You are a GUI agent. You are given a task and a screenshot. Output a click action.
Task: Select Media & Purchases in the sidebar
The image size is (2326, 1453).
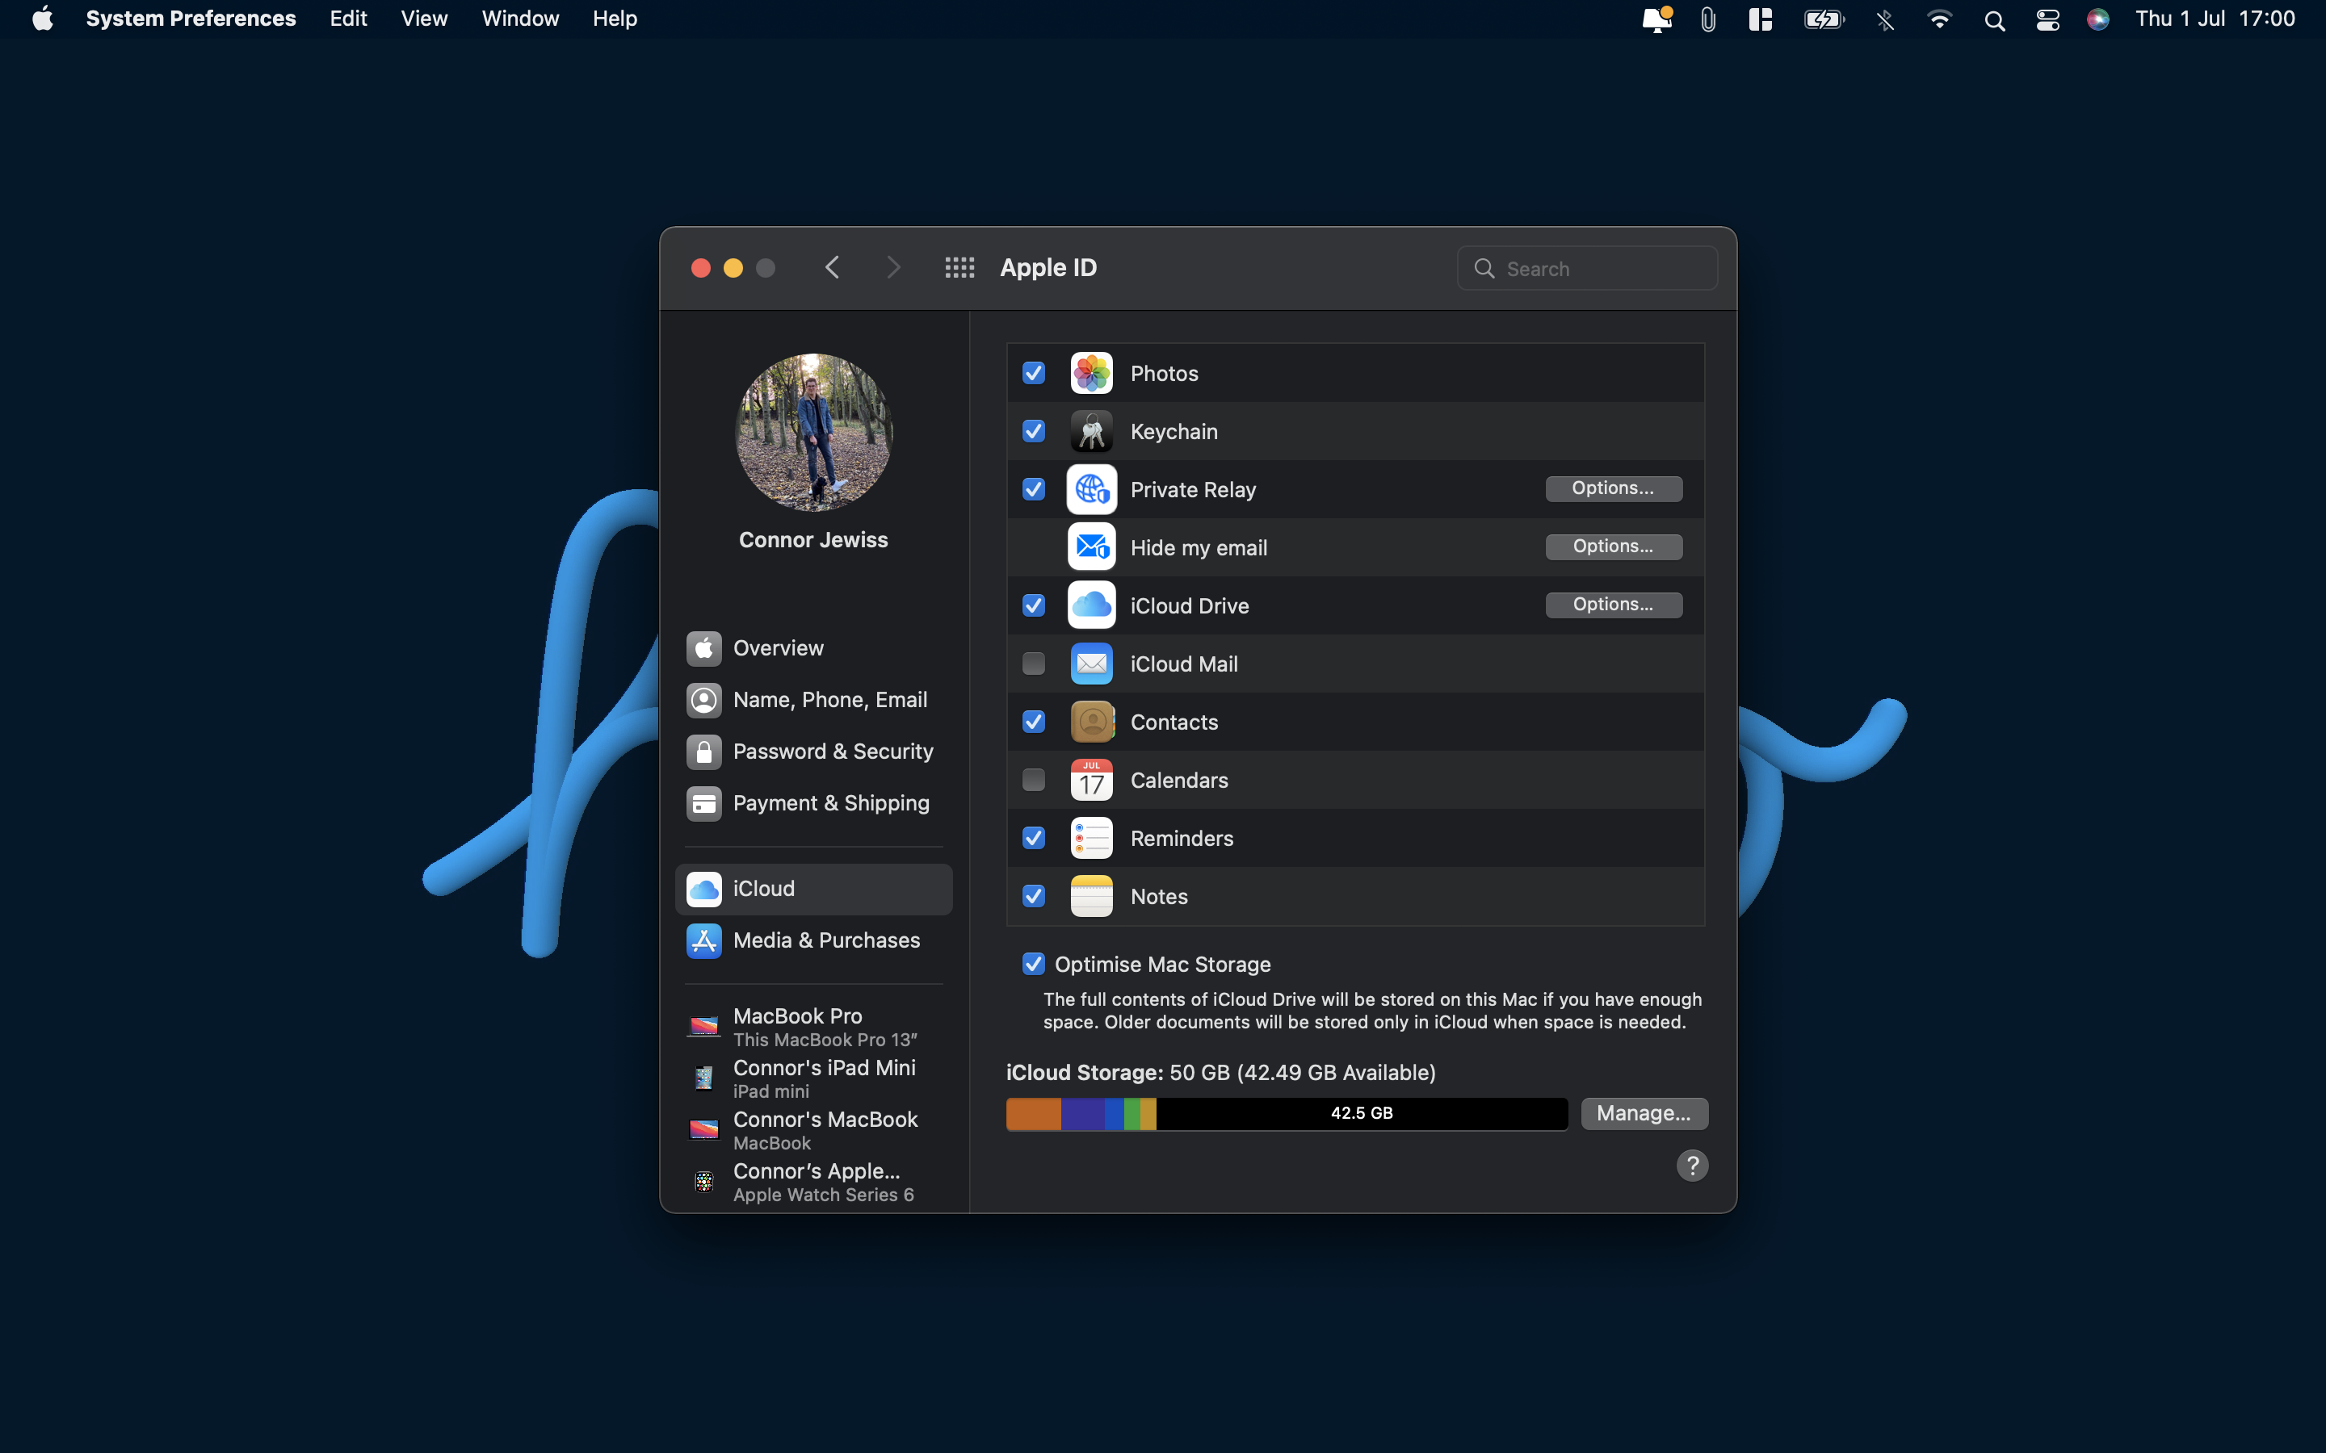tap(825, 940)
